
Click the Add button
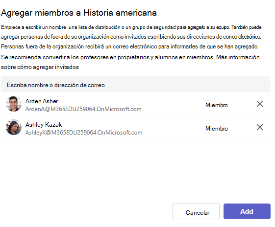coord(247,211)
